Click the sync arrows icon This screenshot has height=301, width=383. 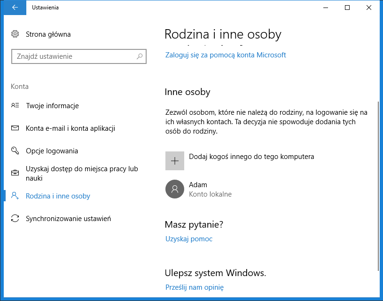click(x=15, y=219)
